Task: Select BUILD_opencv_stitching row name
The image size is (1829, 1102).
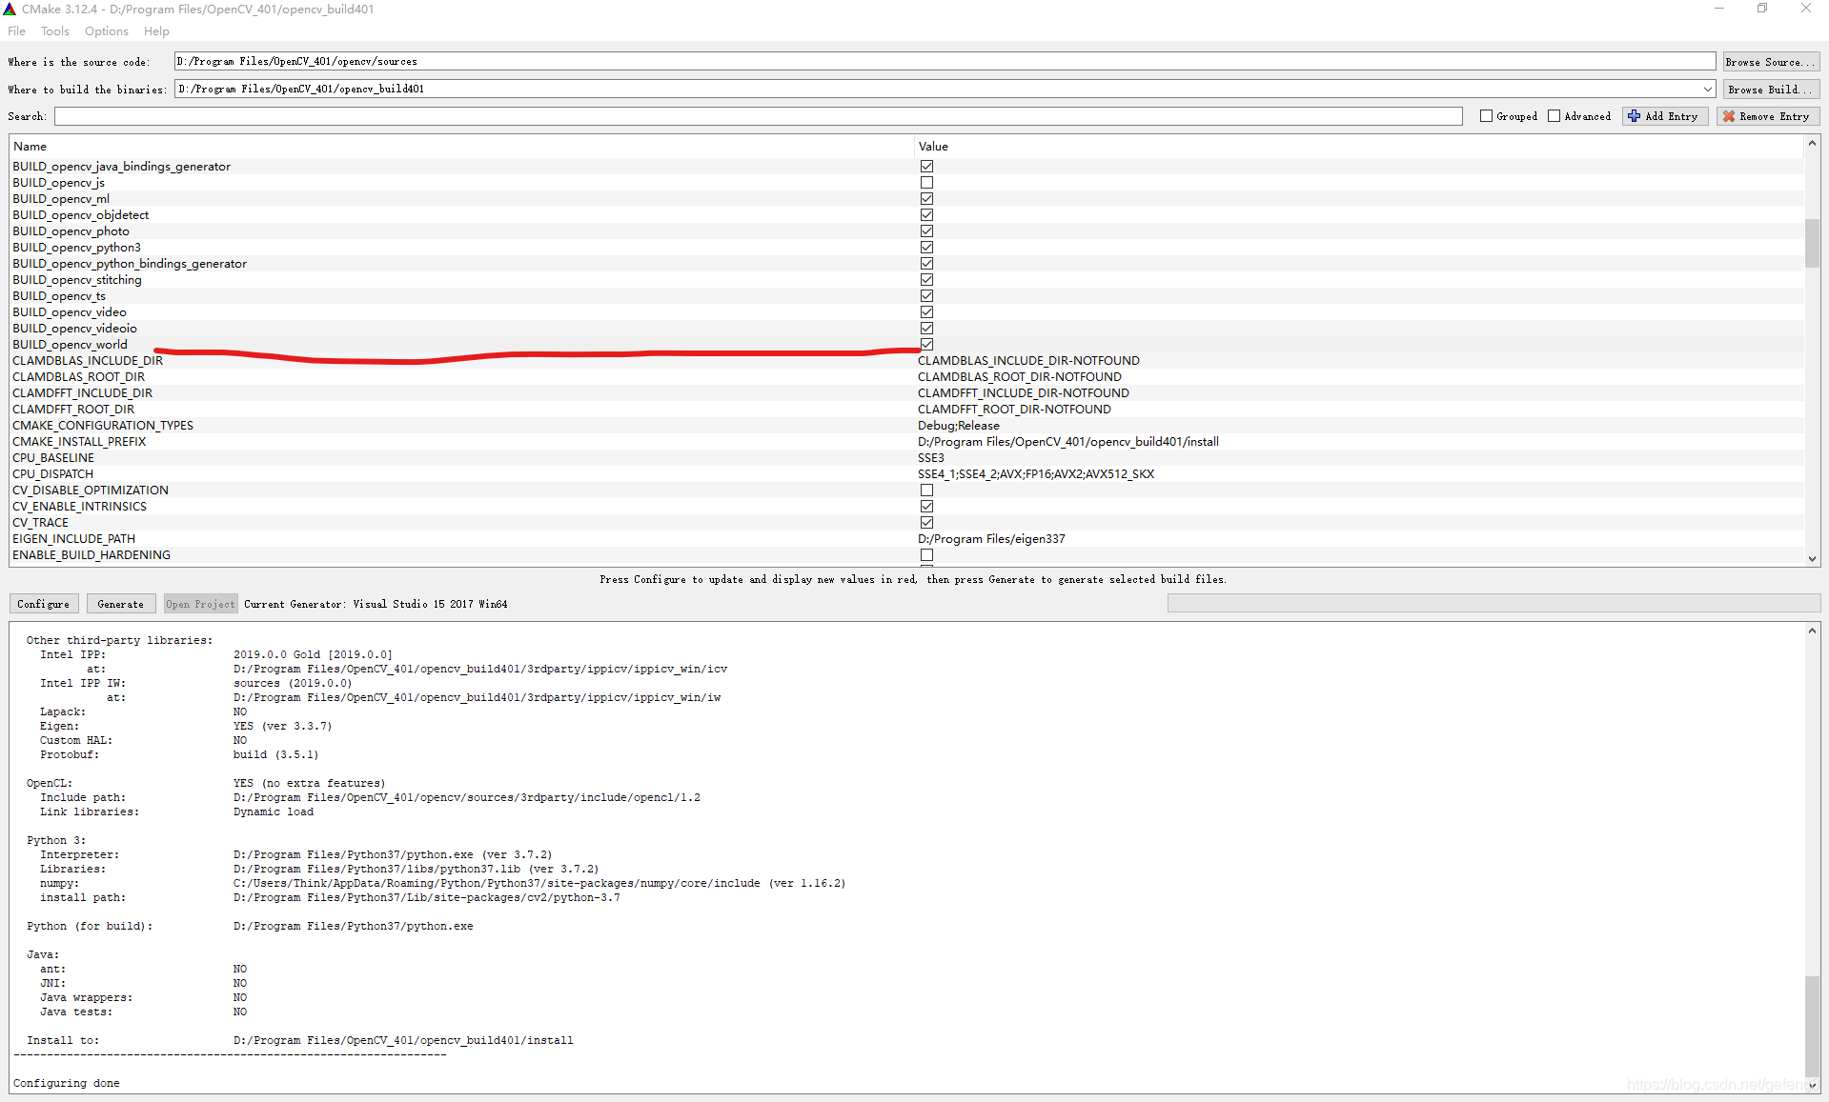Action: pyautogui.click(x=77, y=280)
